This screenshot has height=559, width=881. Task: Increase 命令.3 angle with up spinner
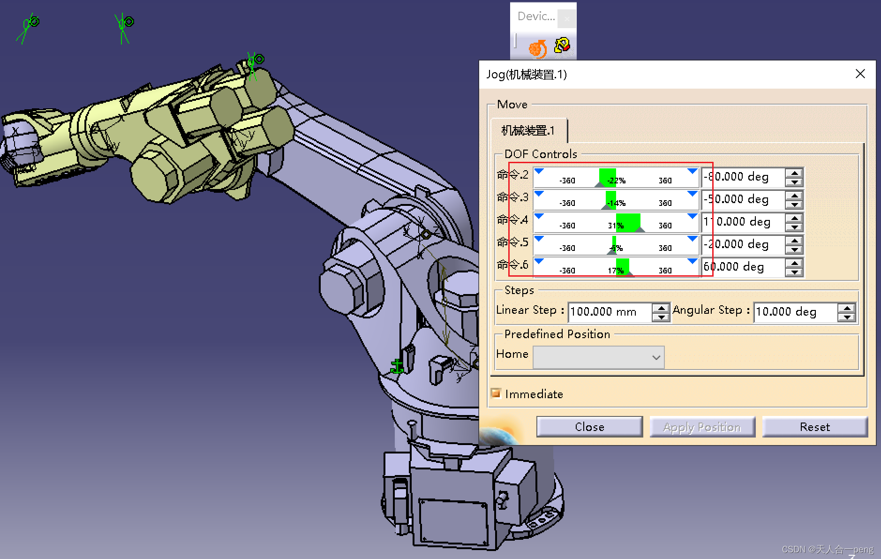794,196
